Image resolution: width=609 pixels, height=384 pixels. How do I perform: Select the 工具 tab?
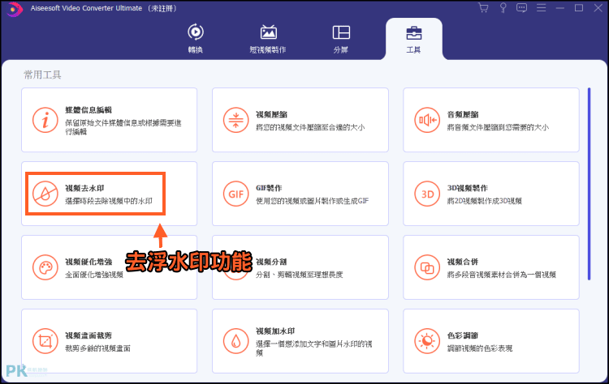tap(413, 39)
